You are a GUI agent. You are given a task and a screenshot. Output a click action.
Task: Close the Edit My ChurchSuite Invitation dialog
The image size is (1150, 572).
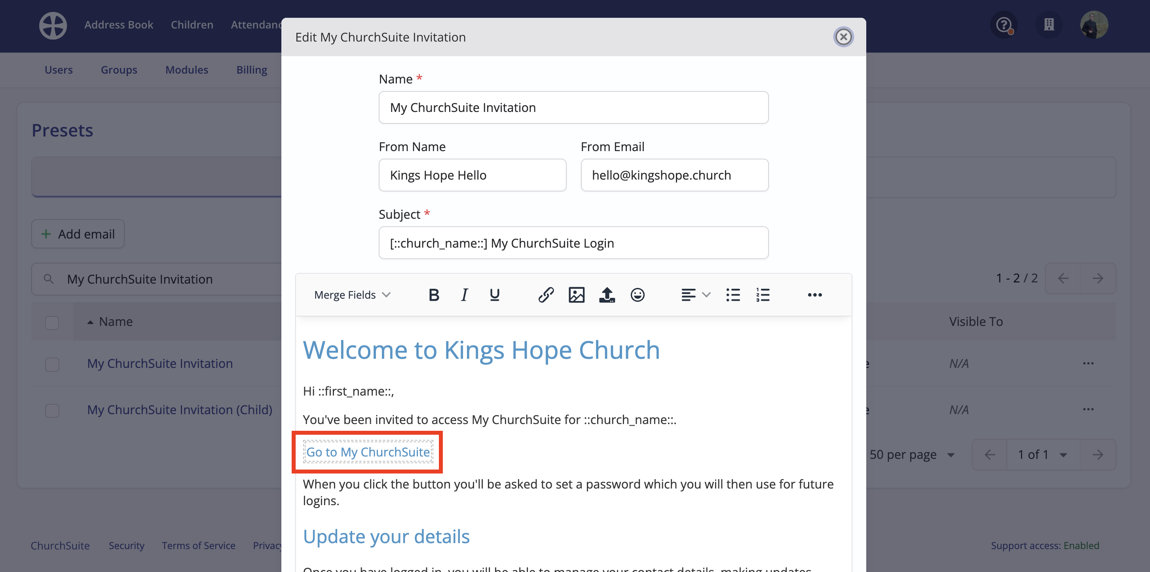(x=843, y=37)
